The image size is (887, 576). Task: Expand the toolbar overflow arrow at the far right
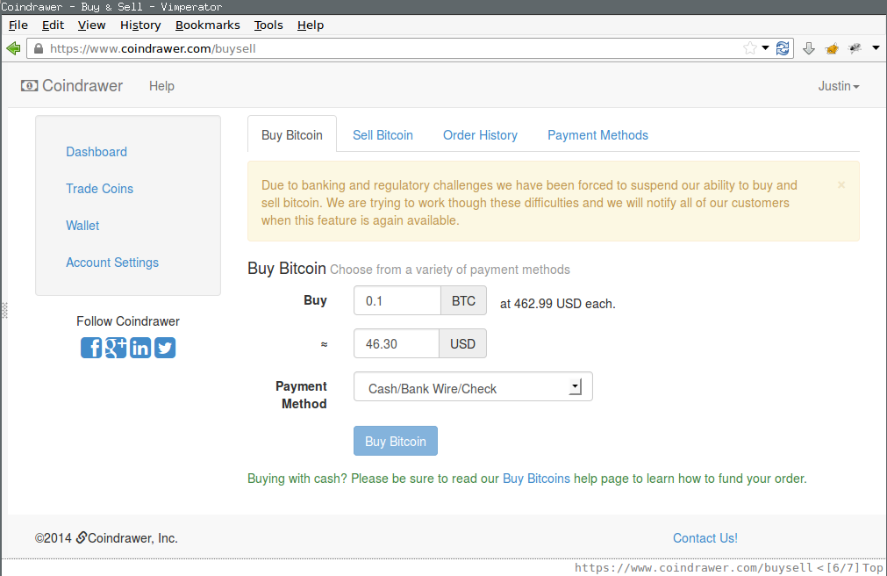(x=876, y=48)
